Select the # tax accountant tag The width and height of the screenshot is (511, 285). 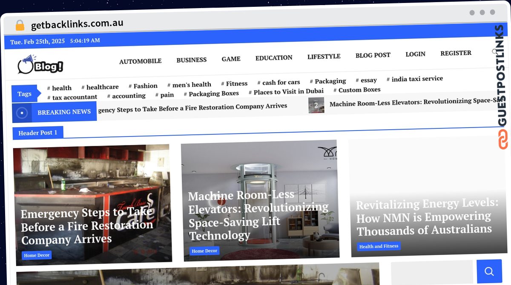pyautogui.click(x=72, y=97)
